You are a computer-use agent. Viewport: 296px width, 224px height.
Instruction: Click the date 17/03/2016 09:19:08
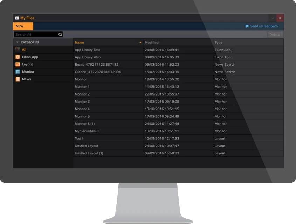162,101
